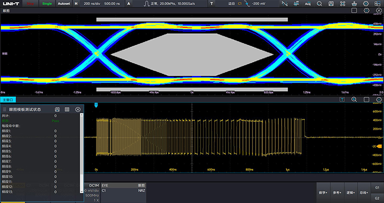This screenshot has height=203, width=384.
Task: Click the C1 NRZ eye entry
Action: (123, 190)
